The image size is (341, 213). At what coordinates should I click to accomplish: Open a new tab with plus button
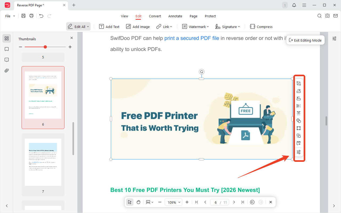pyautogui.click(x=74, y=5)
